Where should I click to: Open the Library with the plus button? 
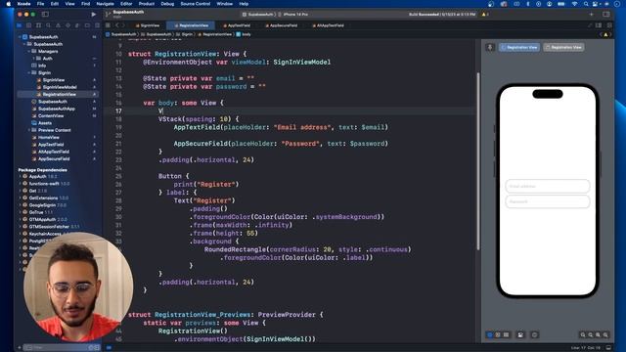coord(591,15)
